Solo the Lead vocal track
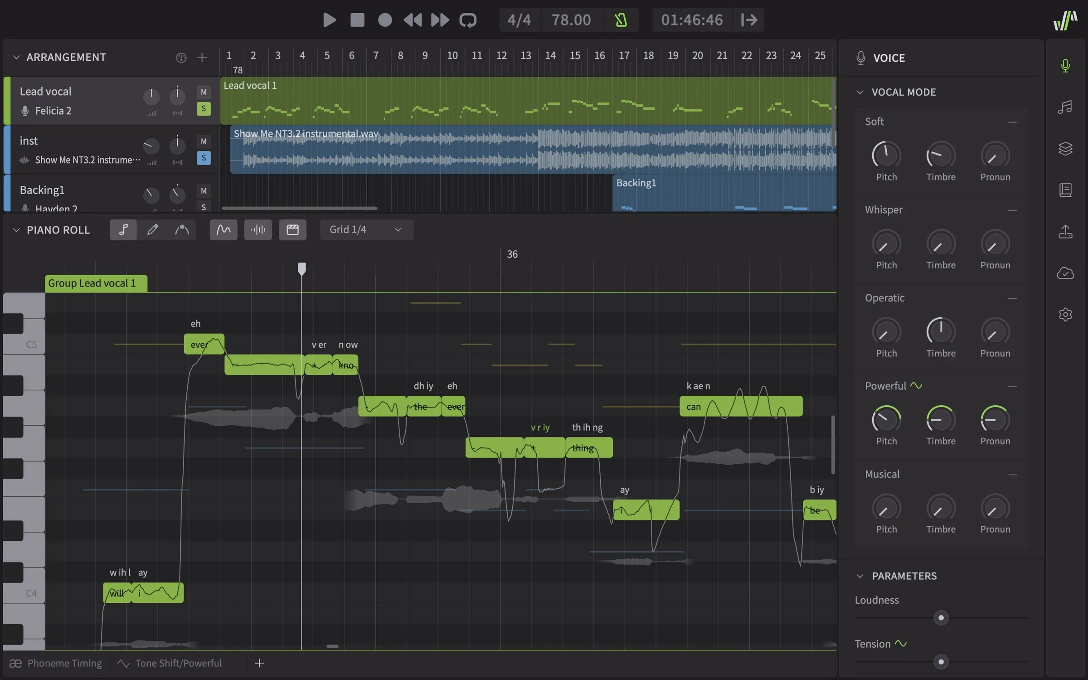Screen dimensions: 1088x680 coord(204,109)
